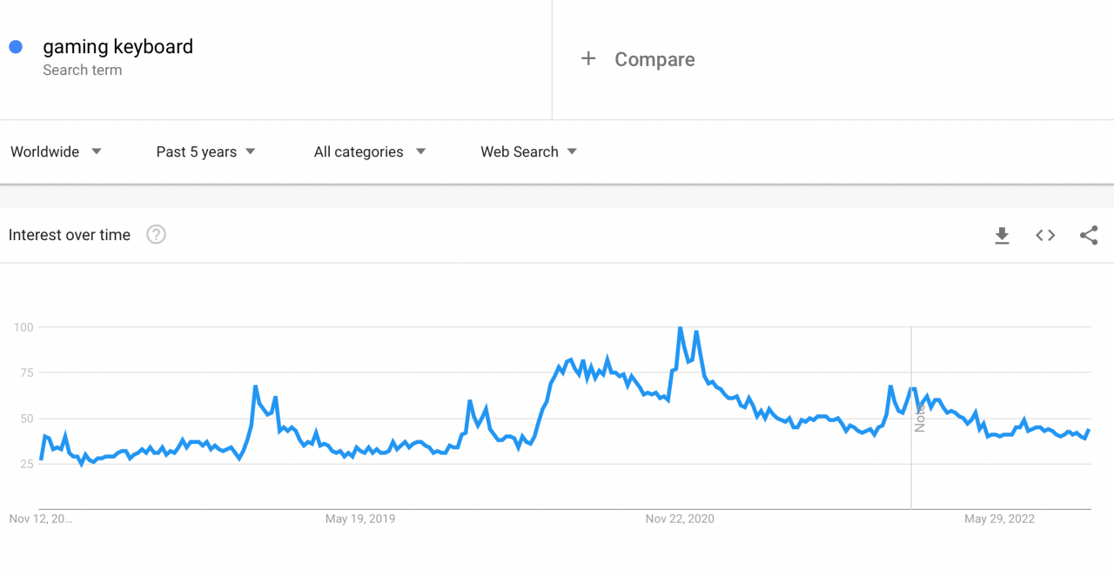This screenshot has height=577, width=1114.
Task: Open the Worldwide region dropdown
Action: coord(56,151)
